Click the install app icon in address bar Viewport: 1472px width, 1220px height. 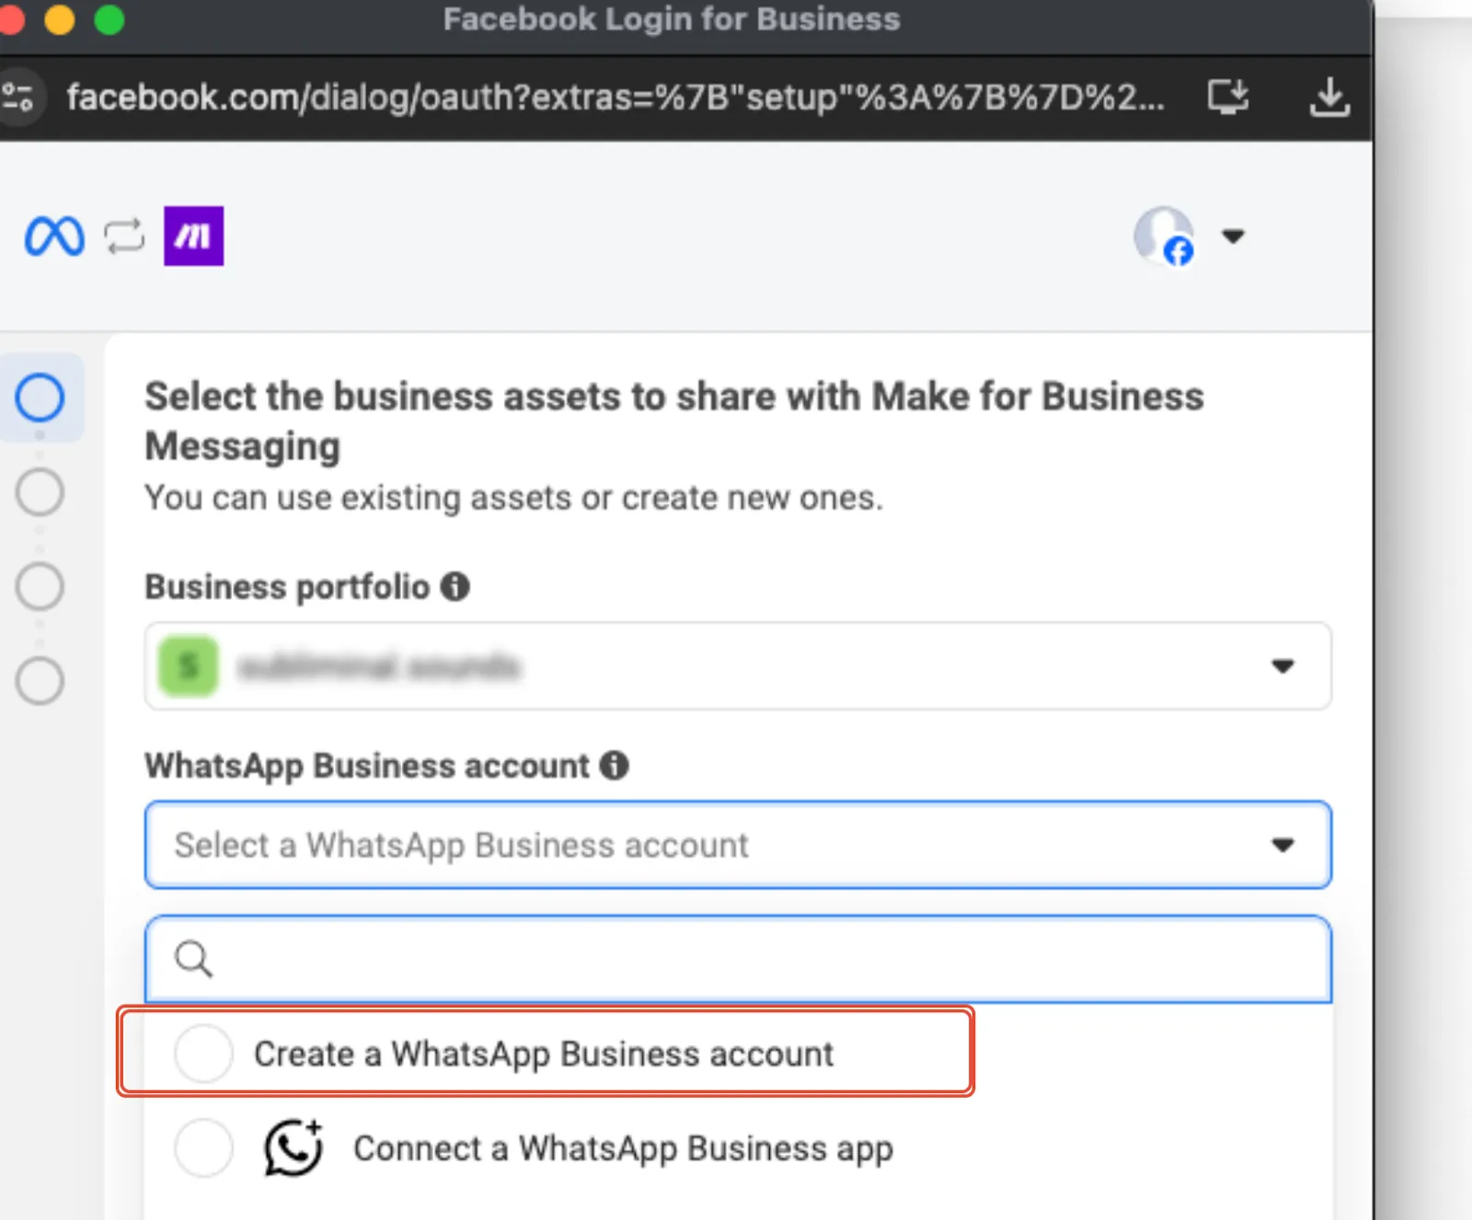pos(1228,97)
